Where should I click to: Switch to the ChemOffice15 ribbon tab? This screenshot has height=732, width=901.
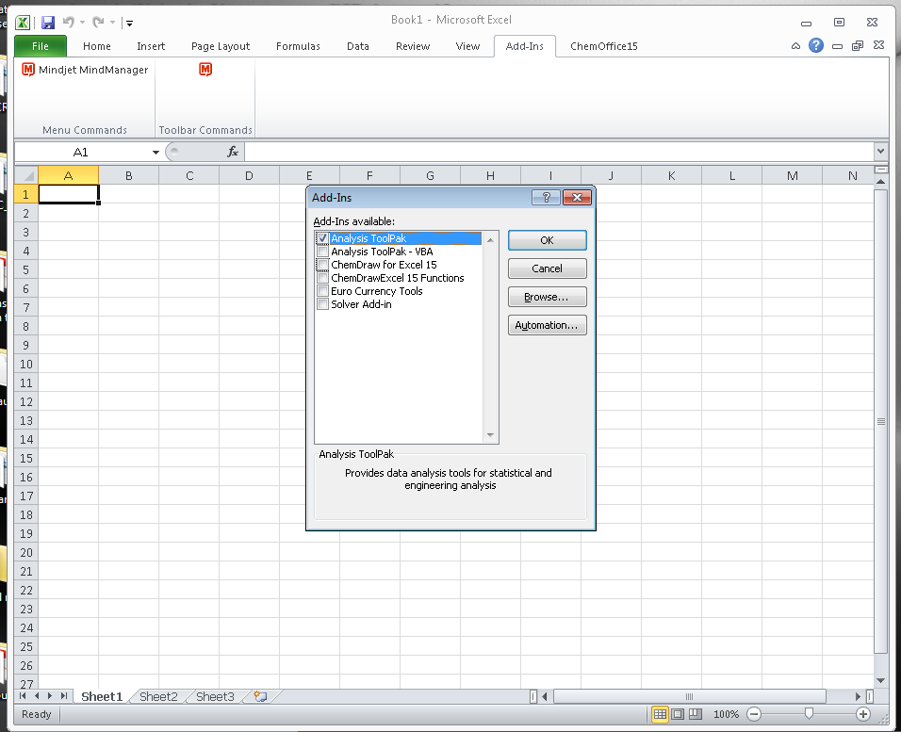coord(603,46)
